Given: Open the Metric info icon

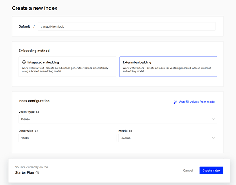Looking at the screenshot, I should pos(131,131).
